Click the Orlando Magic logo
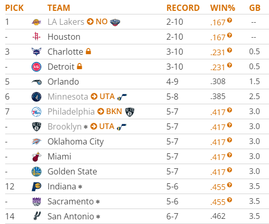This screenshot has width=269, height=224. coord(36,82)
